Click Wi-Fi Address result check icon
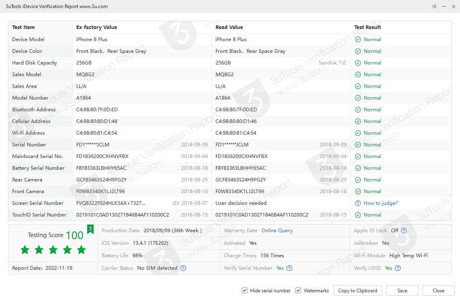The height and width of the screenshot is (302, 460). 358,133
